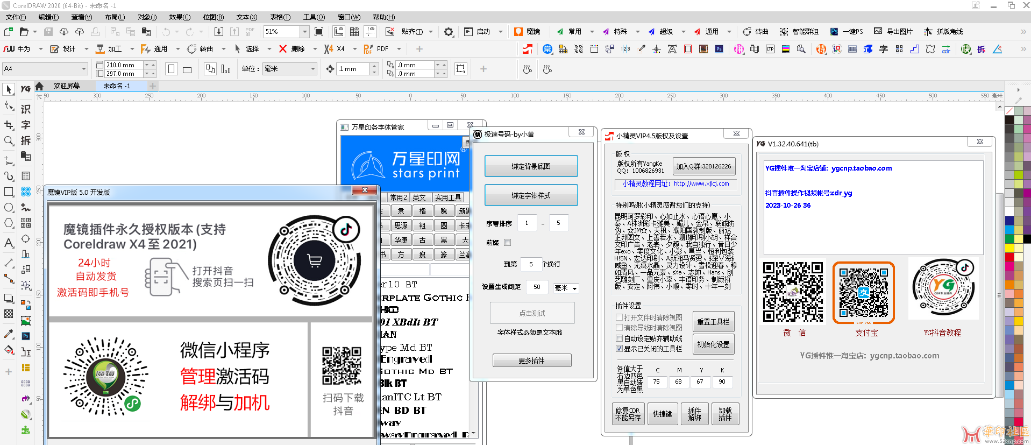
Task: Open the 窗口 menu
Action: (349, 17)
